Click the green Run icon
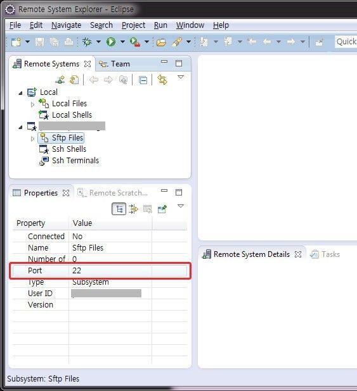357x391 pixels. tap(111, 42)
